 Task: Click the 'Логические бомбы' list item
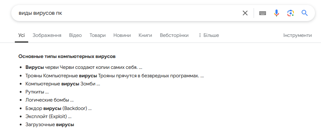click(49, 100)
